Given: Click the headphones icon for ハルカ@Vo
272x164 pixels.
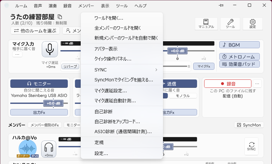Looking at the screenshot, I should [x=49, y=149].
